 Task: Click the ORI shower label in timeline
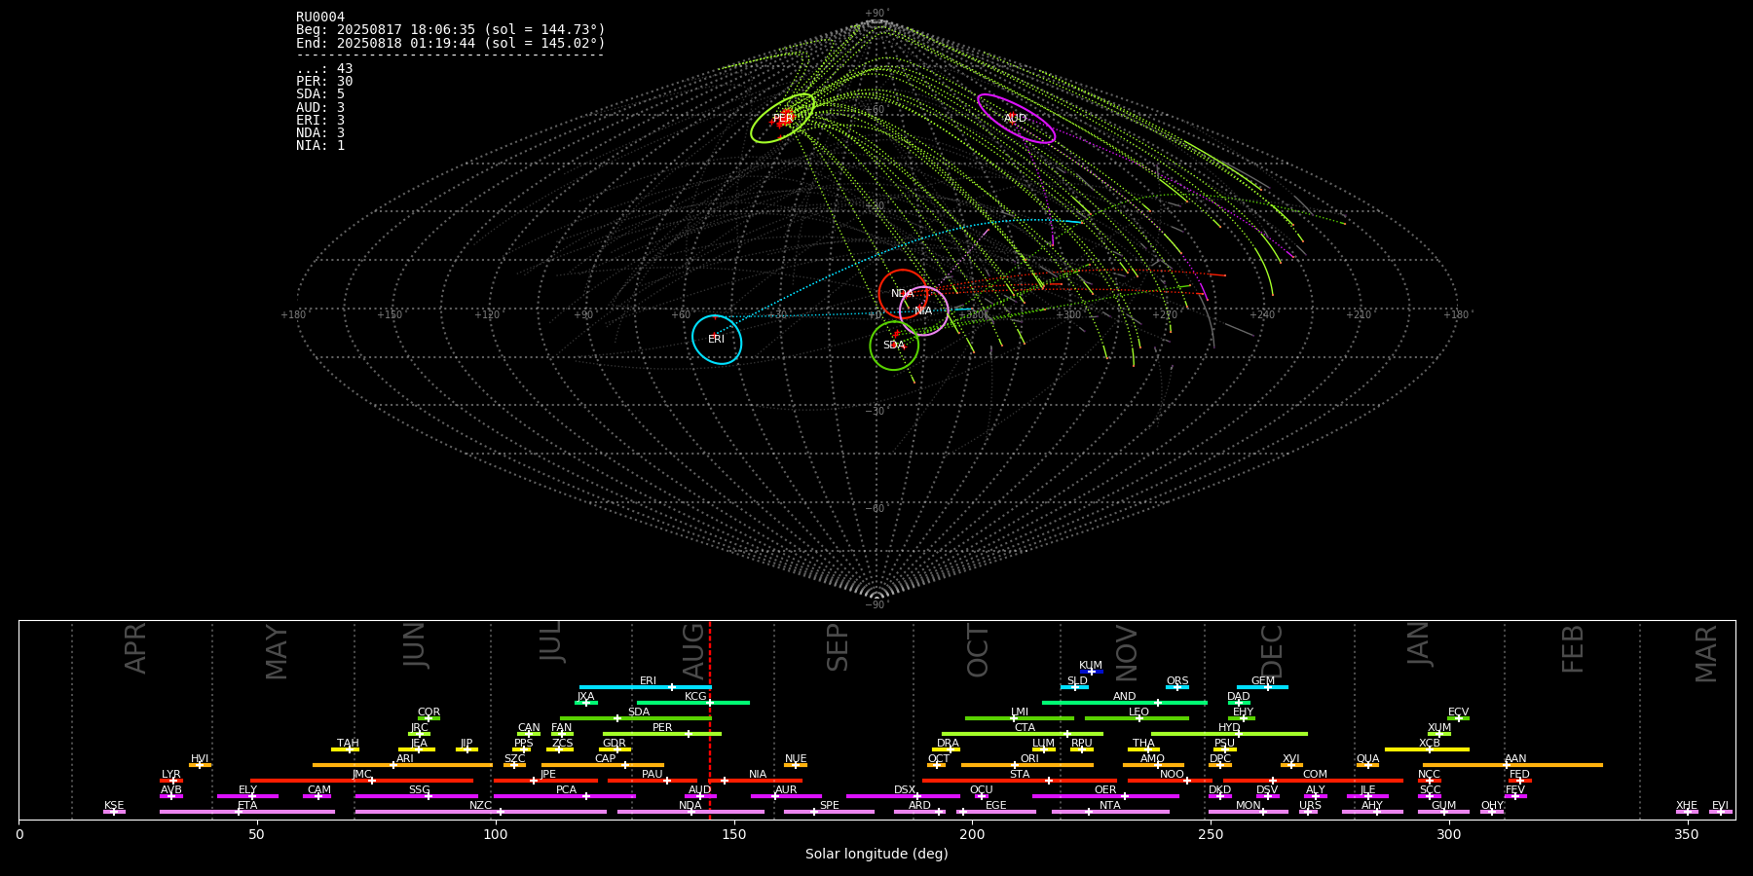click(1029, 759)
